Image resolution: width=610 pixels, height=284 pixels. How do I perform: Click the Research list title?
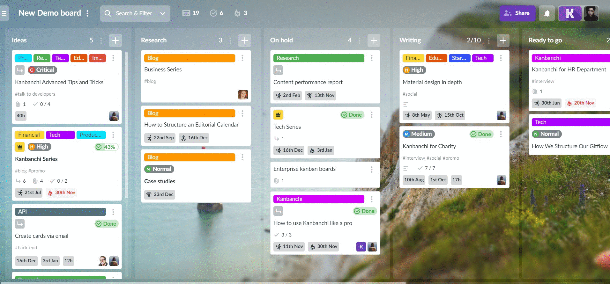tap(154, 40)
